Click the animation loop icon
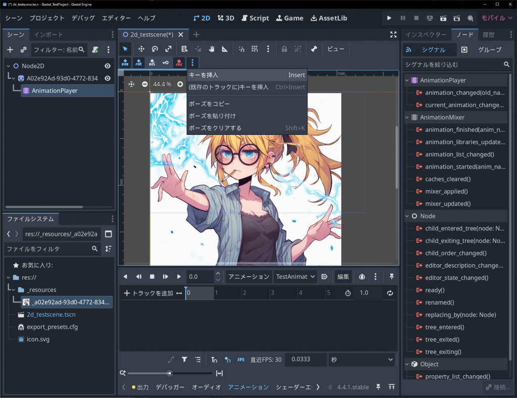Viewport: 517px width, 398px height. pyautogui.click(x=390, y=293)
